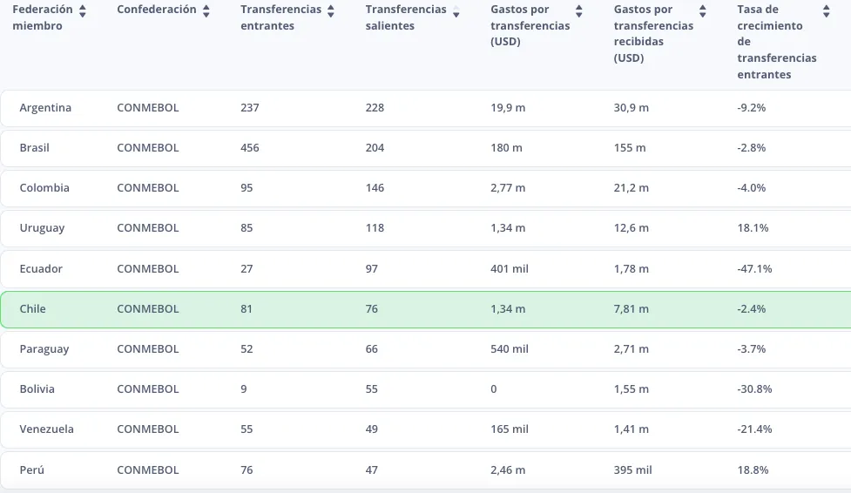Open the Venezuela row
This screenshot has width=851, height=493.
coord(47,429)
